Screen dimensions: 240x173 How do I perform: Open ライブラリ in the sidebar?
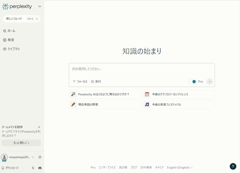pyautogui.click(x=11, y=49)
